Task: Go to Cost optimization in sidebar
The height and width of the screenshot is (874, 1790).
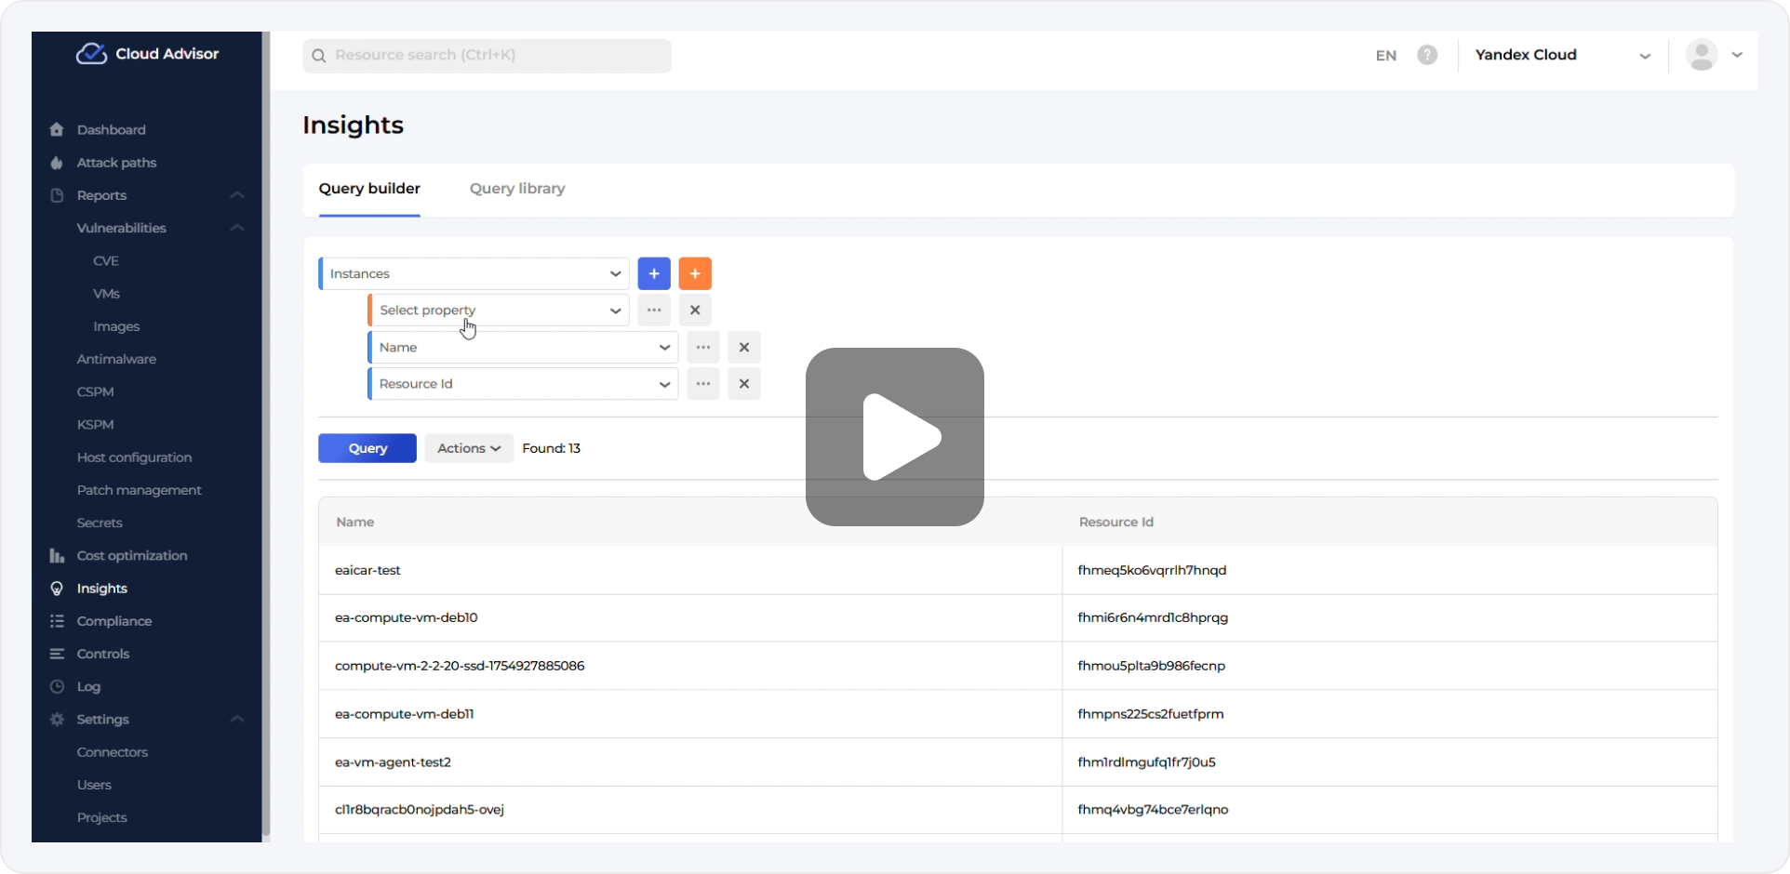Action: tap(132, 556)
